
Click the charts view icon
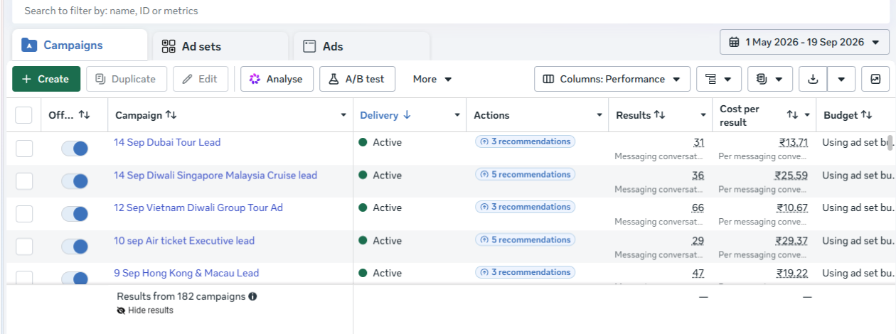pyautogui.click(x=875, y=79)
